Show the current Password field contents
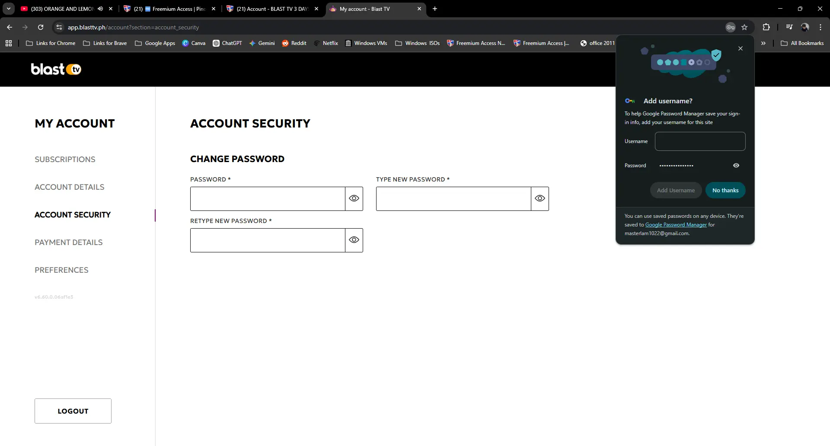 (354, 198)
